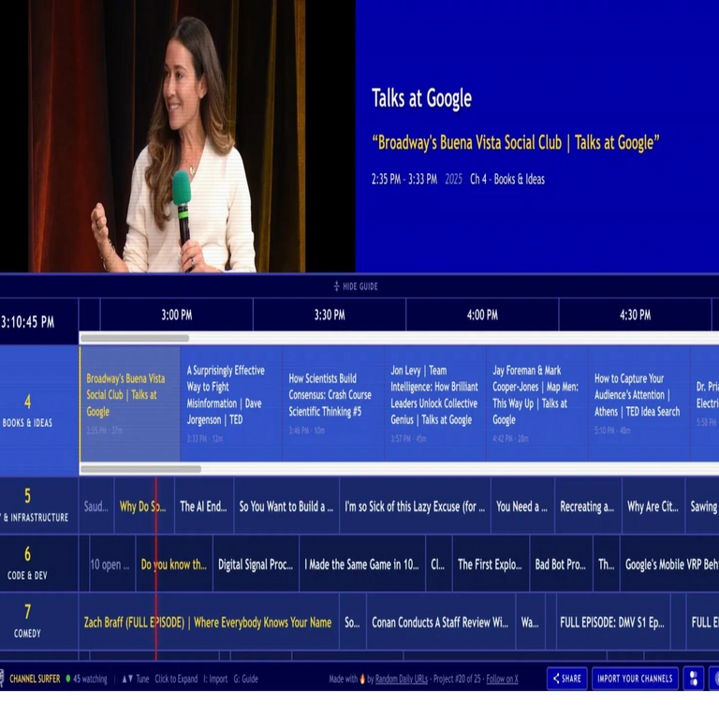Open Broadway's Buena Vista Social Club program
The height and width of the screenshot is (719, 719).
pos(130,404)
